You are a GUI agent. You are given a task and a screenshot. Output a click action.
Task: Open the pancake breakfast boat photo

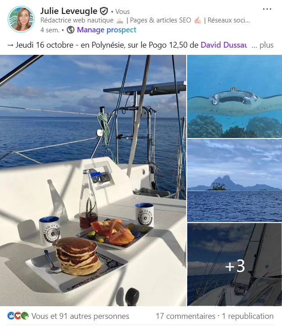(x=93, y=180)
